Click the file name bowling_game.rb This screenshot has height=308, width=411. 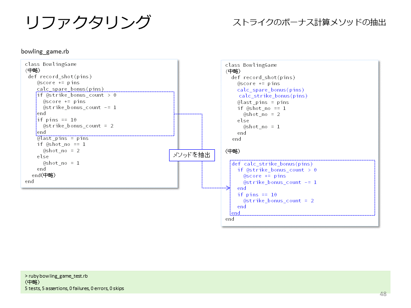click(45, 51)
